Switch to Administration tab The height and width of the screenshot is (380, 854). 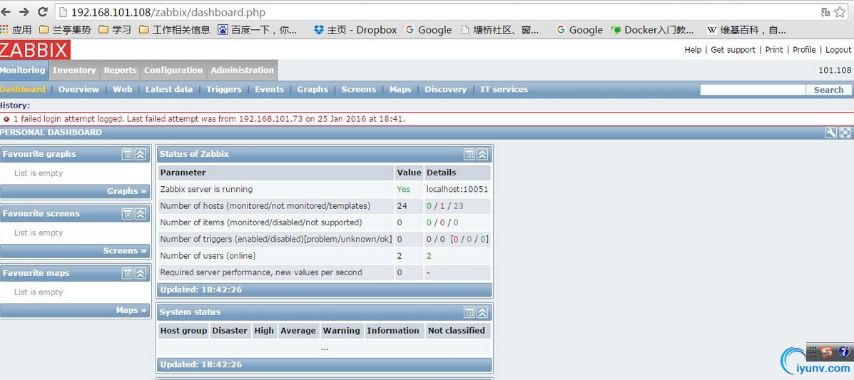click(243, 71)
